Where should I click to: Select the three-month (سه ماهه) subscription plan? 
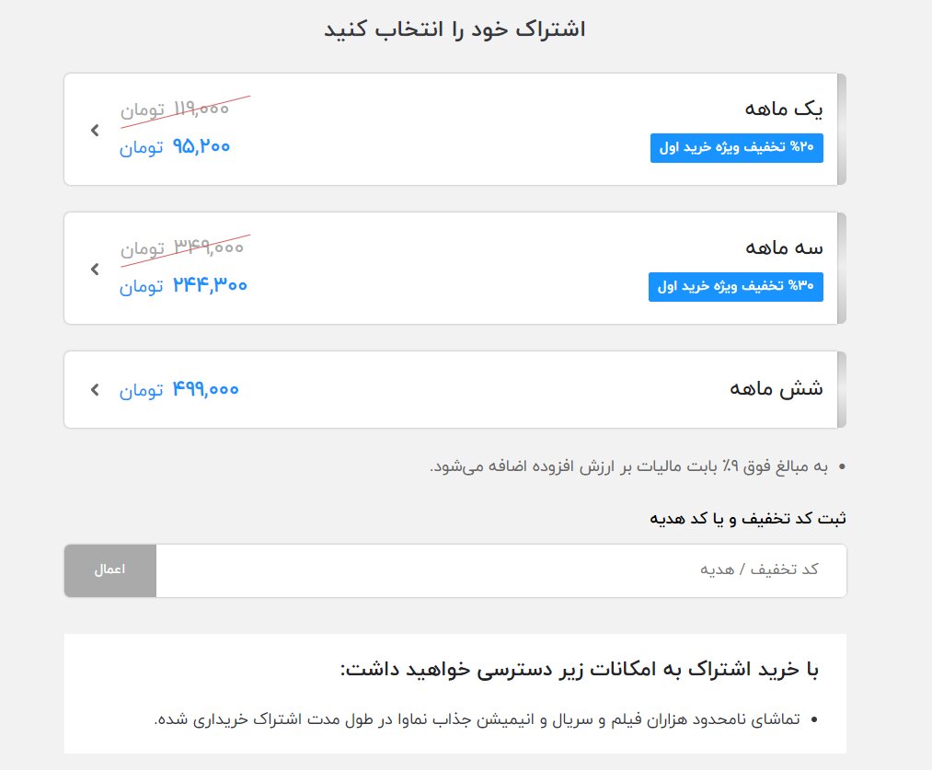[x=454, y=268]
